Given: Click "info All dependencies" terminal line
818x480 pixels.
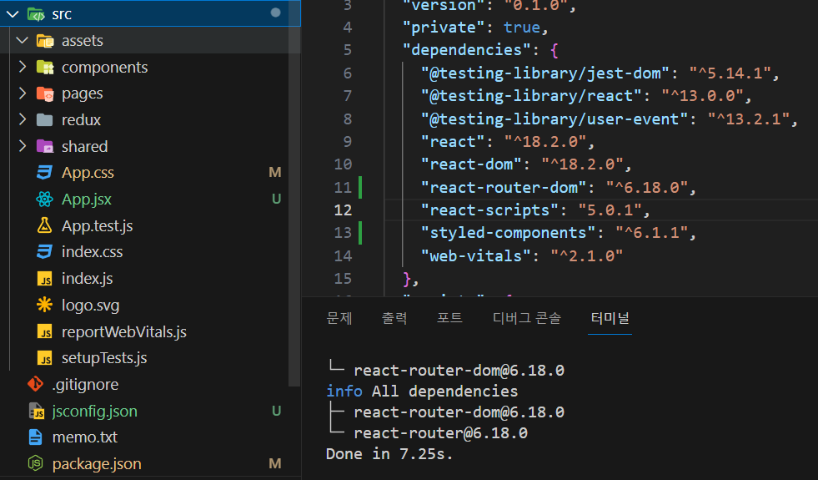Looking at the screenshot, I should [x=422, y=392].
